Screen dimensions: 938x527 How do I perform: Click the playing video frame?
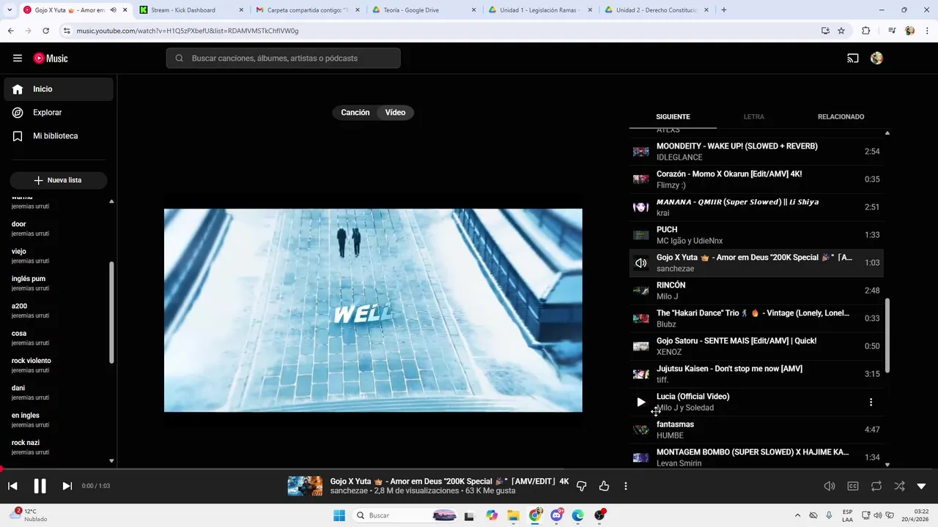click(373, 310)
